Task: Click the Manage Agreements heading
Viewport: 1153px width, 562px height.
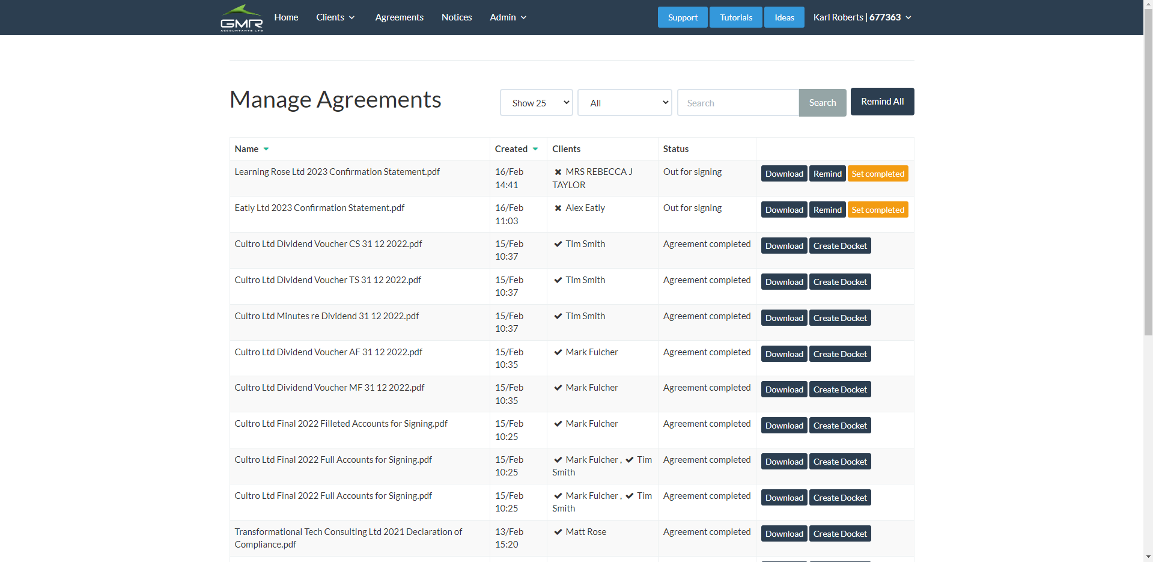Action: click(335, 100)
